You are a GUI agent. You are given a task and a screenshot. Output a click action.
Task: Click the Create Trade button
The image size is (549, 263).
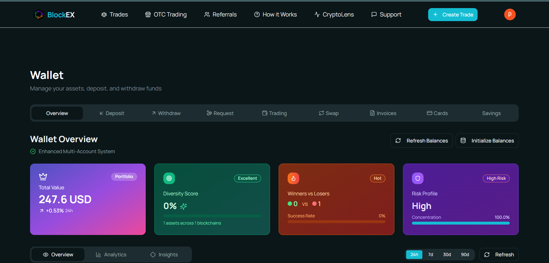click(453, 14)
